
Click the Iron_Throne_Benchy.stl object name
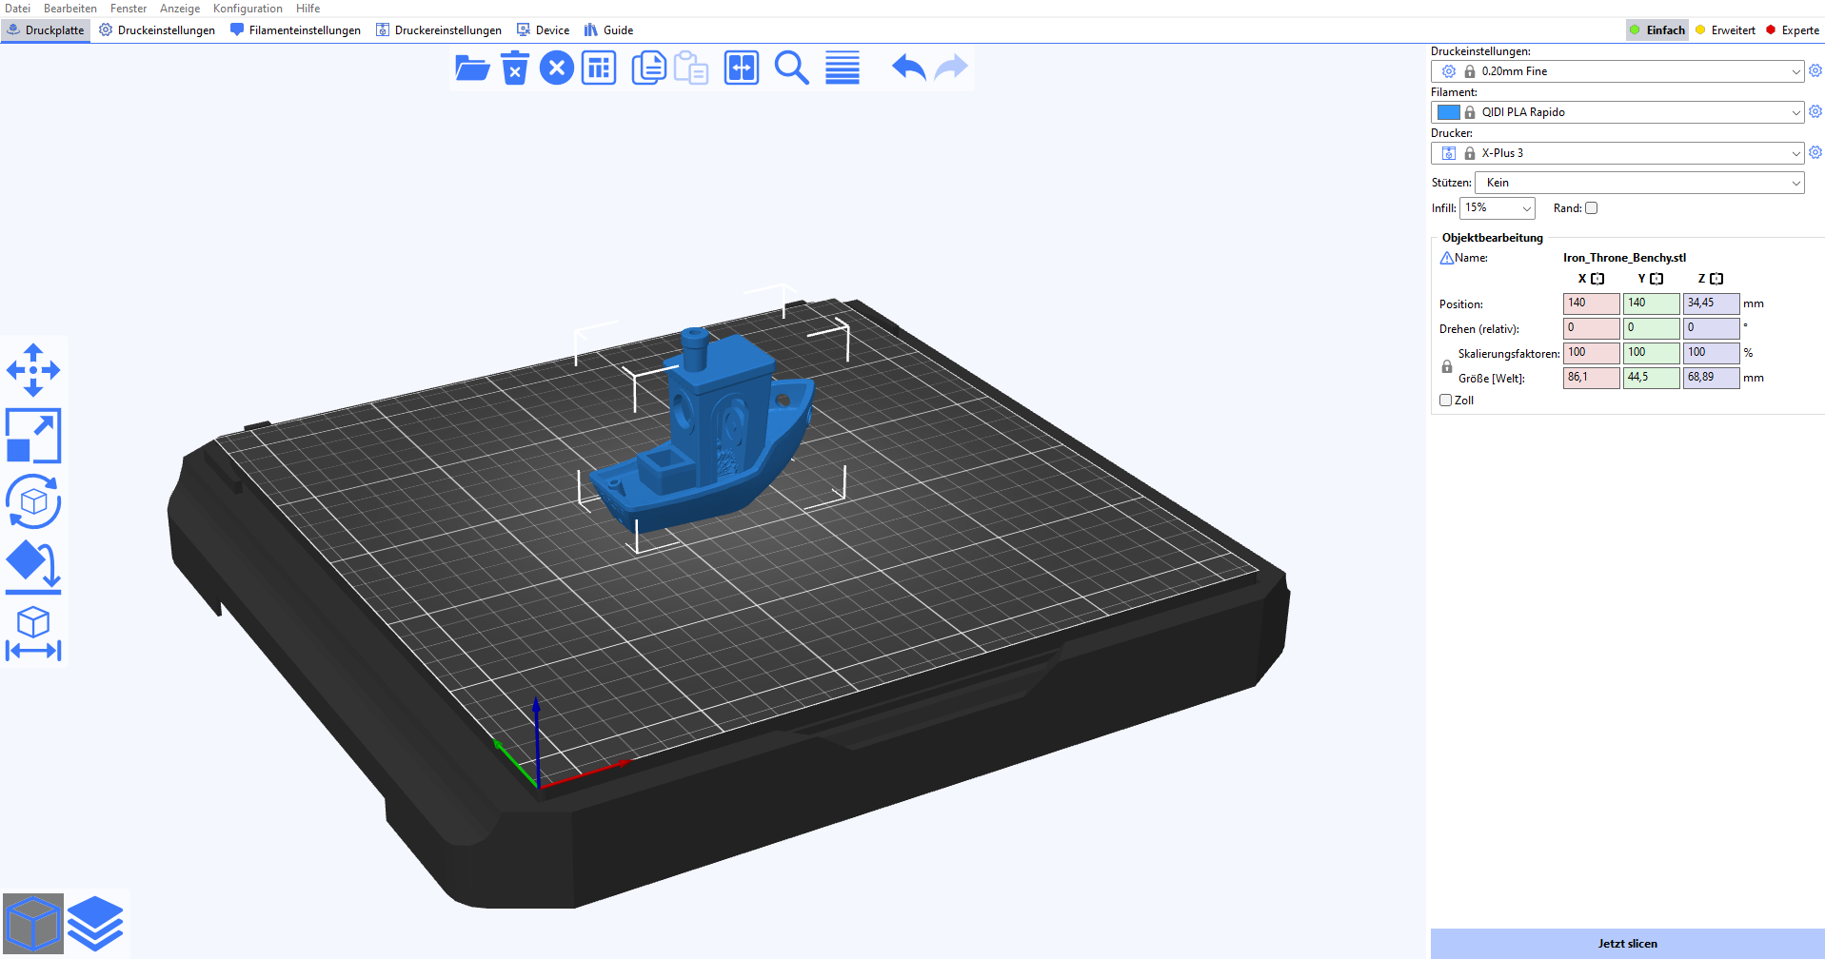click(1624, 258)
